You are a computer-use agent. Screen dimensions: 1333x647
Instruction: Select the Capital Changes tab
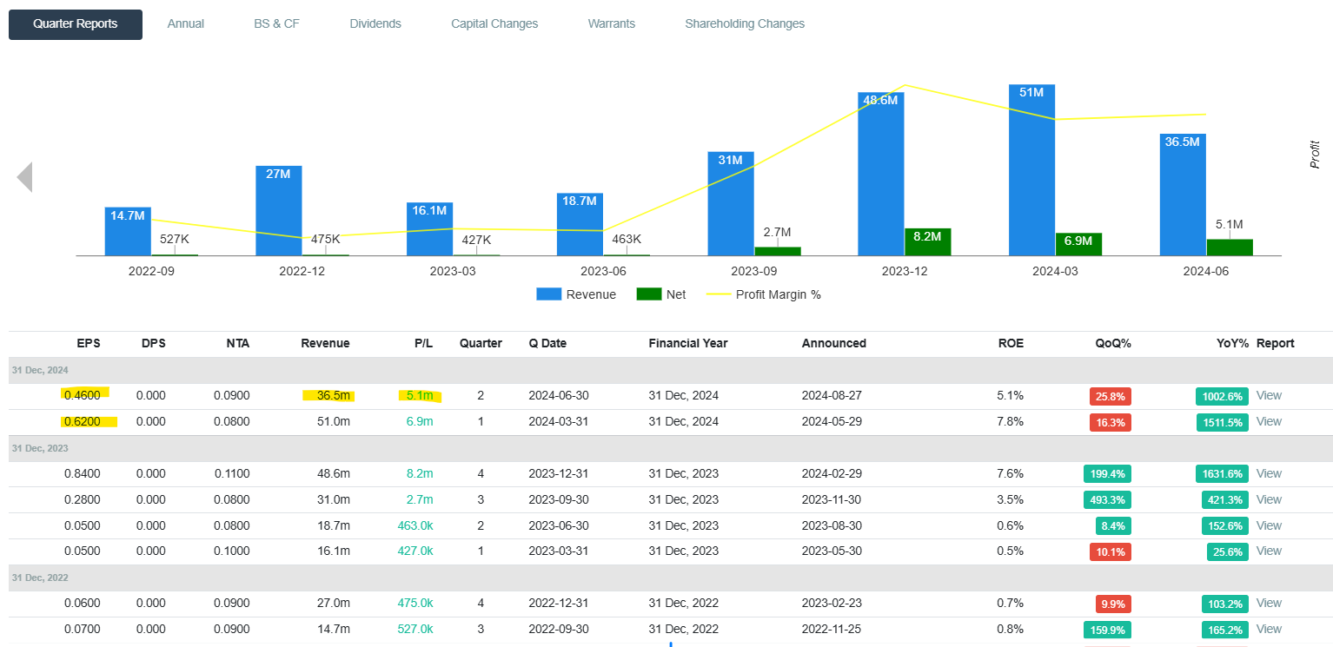click(494, 24)
